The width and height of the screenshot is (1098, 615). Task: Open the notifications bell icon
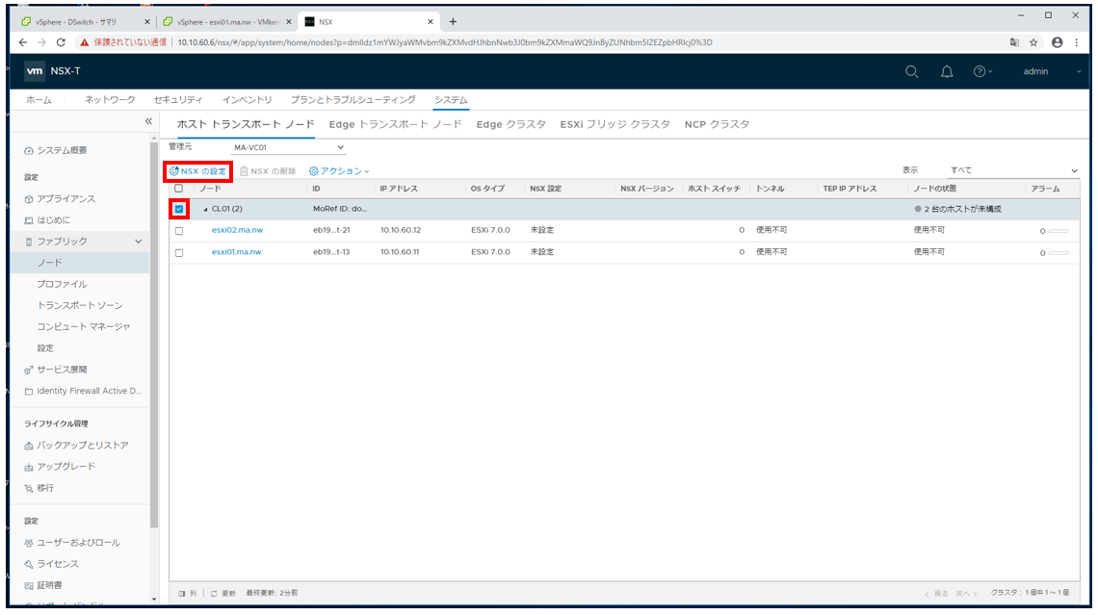(x=947, y=71)
